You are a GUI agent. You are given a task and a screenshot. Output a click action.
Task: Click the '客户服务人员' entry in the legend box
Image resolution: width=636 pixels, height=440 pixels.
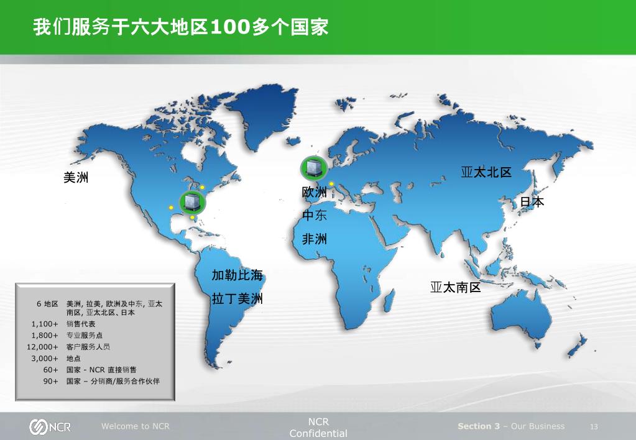click(x=88, y=347)
